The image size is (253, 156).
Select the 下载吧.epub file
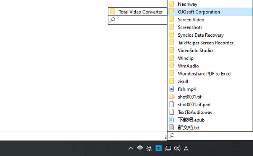pos(210,120)
